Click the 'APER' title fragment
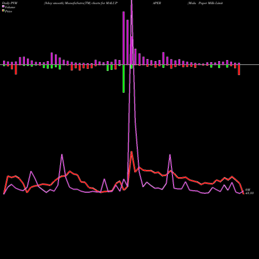The image size is (259, 259). click(157, 3)
